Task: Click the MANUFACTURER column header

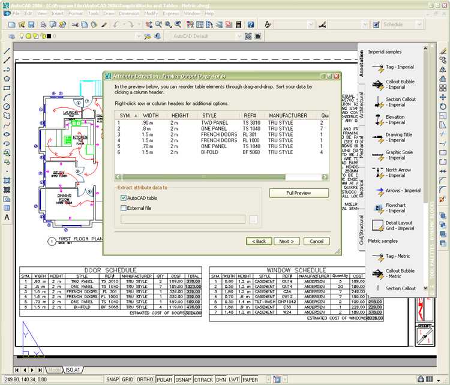Action: 288,116
